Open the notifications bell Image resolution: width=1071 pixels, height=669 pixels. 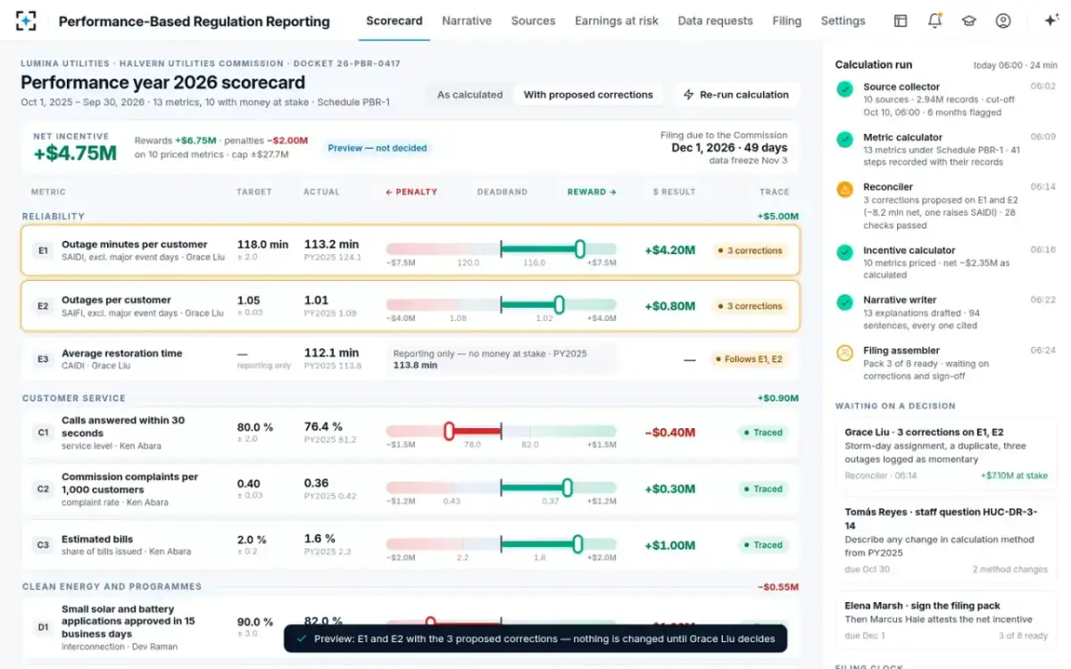[x=934, y=21]
